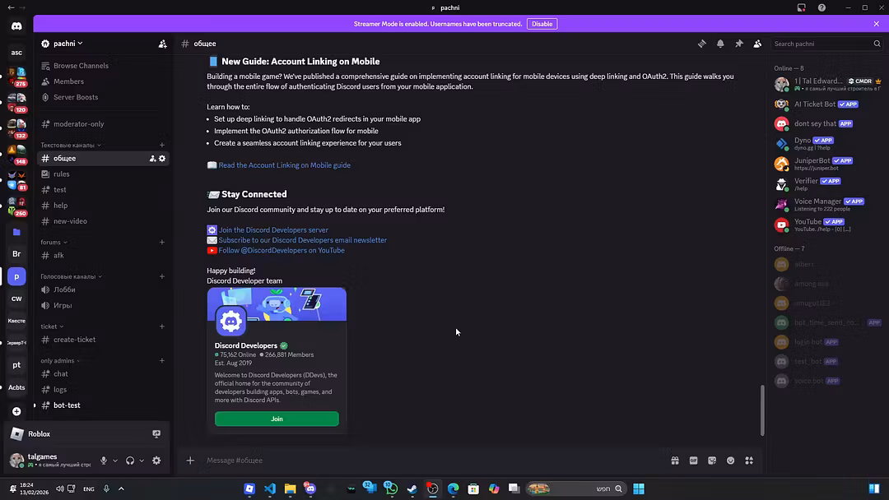Open Read the Account Linking on Mobile guide
Image resolution: width=889 pixels, height=500 pixels.
(x=284, y=165)
